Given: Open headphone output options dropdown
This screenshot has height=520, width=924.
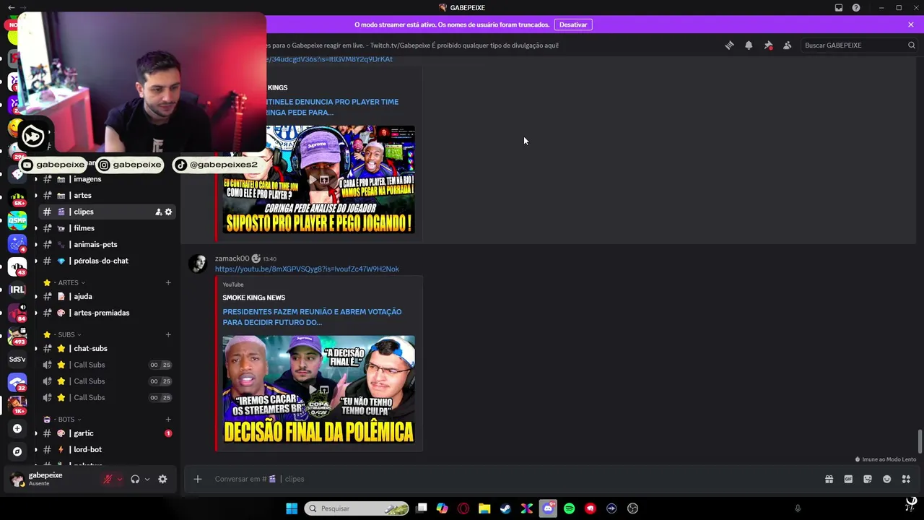Looking at the screenshot, I should pyautogui.click(x=147, y=479).
